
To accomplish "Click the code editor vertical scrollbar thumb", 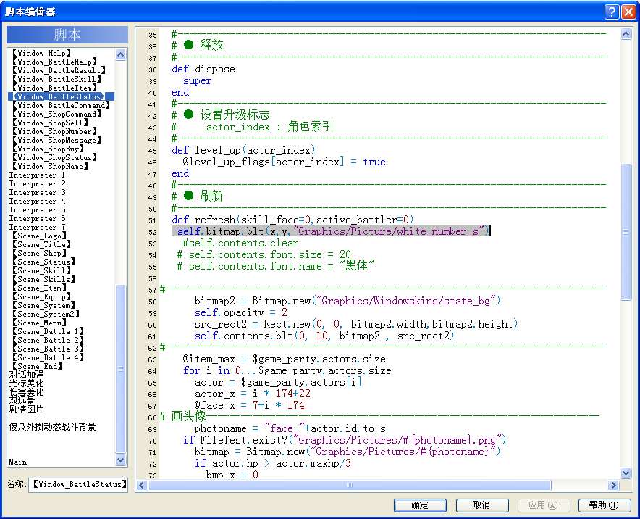I will (x=626, y=232).
